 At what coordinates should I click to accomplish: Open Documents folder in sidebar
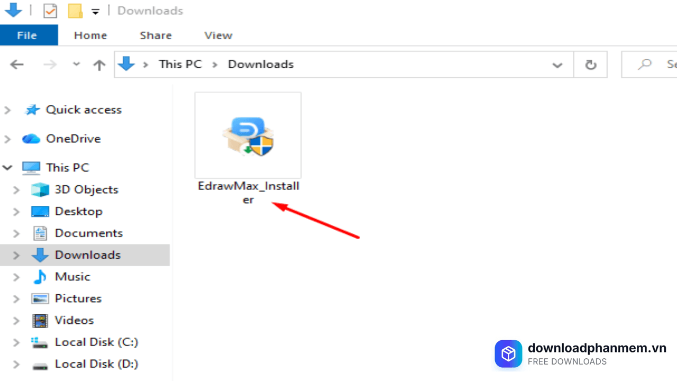(x=88, y=233)
